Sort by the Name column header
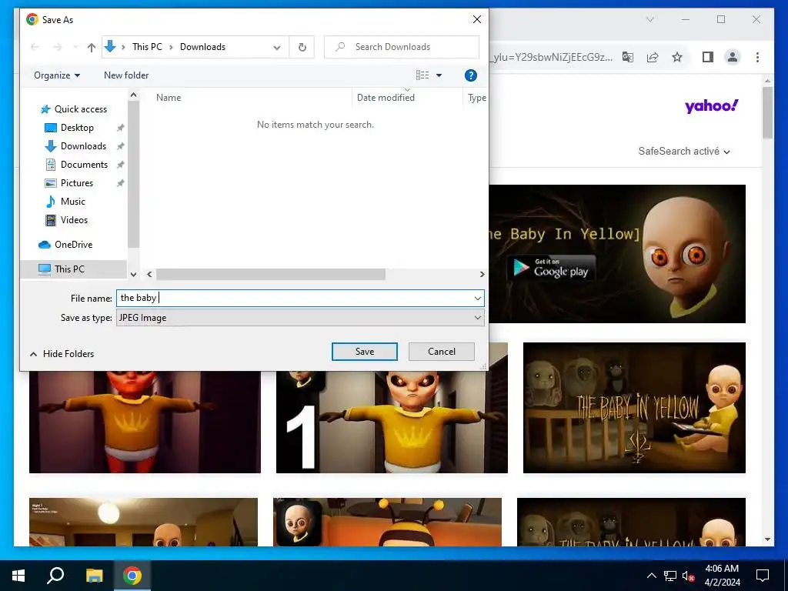This screenshot has height=591, width=788. coord(169,98)
